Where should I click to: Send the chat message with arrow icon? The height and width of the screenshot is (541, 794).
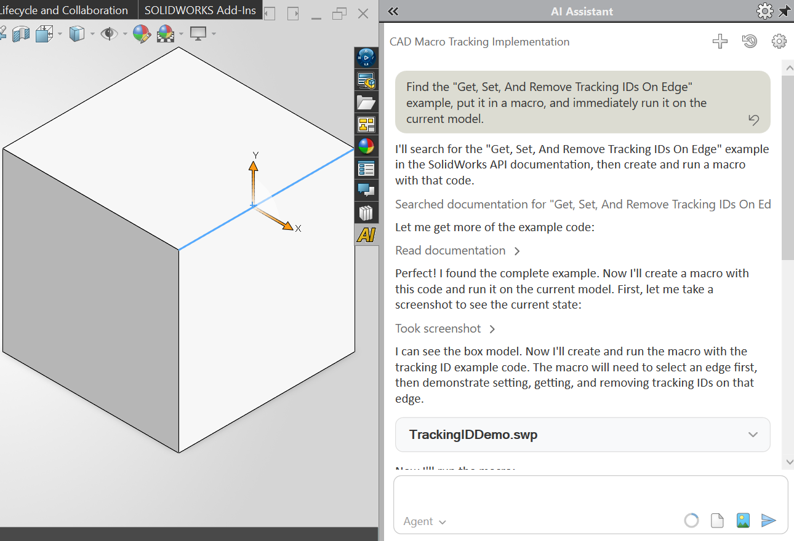pyautogui.click(x=768, y=521)
